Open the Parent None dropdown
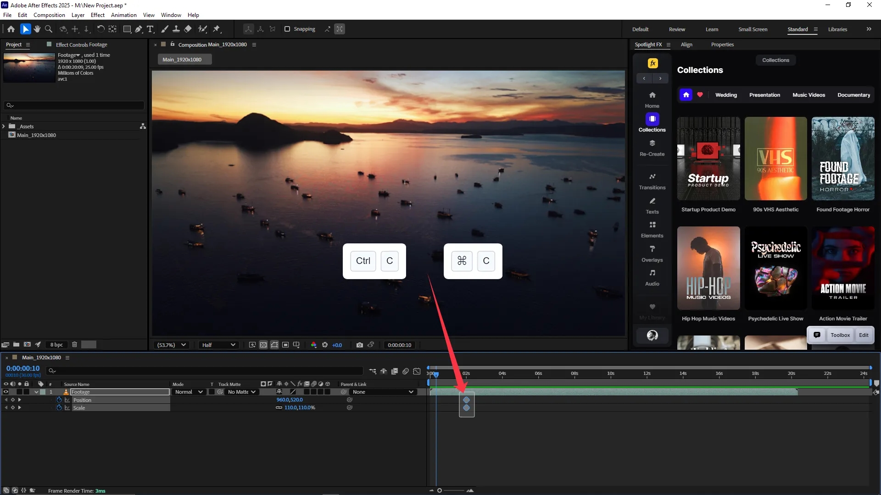The width and height of the screenshot is (881, 495). 383,392
